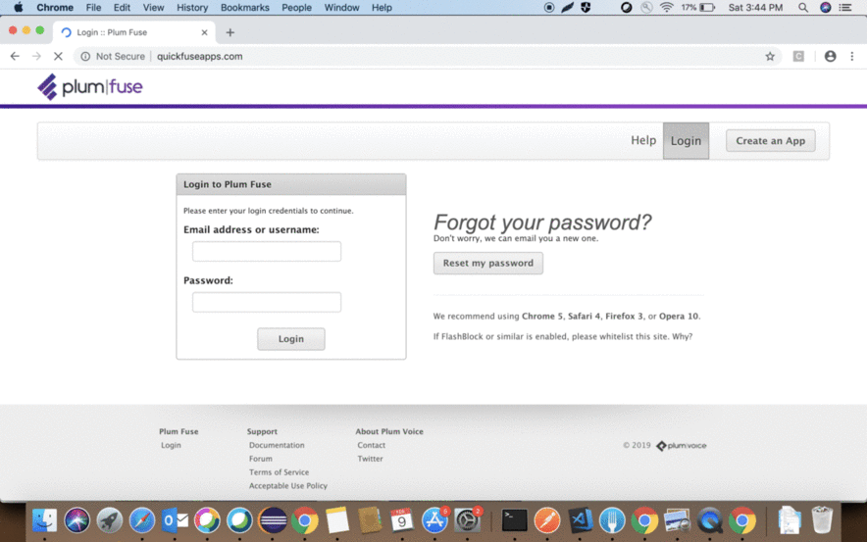Open Acceptable Use Policy link
Viewport: 868px width, 542px height.
288,485
